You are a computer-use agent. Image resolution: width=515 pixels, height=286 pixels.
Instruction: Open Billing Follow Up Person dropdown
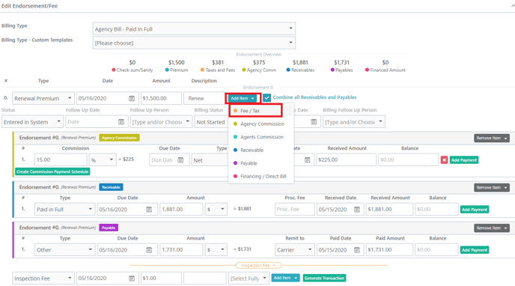[x=354, y=122]
